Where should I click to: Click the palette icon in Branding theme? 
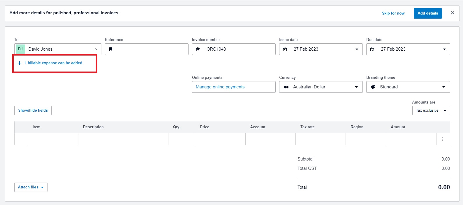tap(373, 87)
